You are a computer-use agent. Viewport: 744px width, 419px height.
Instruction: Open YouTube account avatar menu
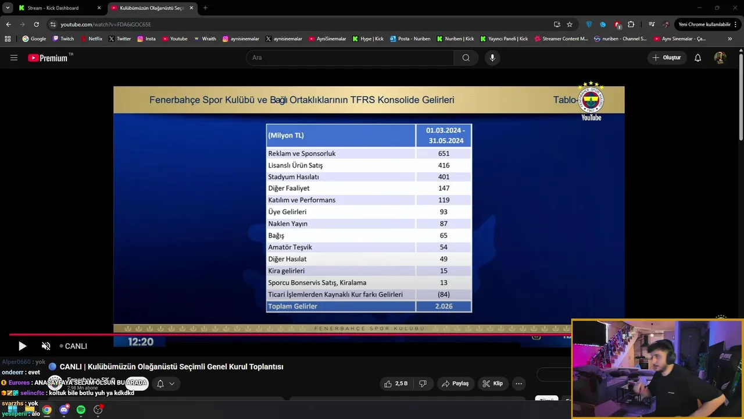(x=720, y=58)
